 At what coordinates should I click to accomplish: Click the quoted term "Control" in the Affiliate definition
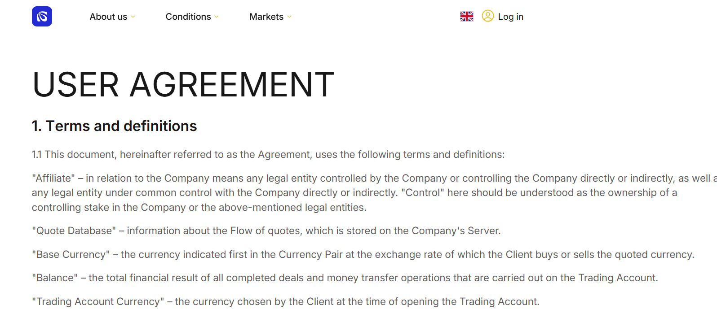click(422, 193)
